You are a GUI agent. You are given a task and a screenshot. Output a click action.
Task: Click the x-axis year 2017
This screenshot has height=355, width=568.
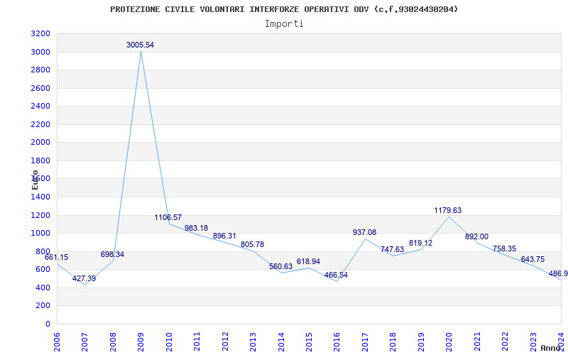tap(365, 342)
